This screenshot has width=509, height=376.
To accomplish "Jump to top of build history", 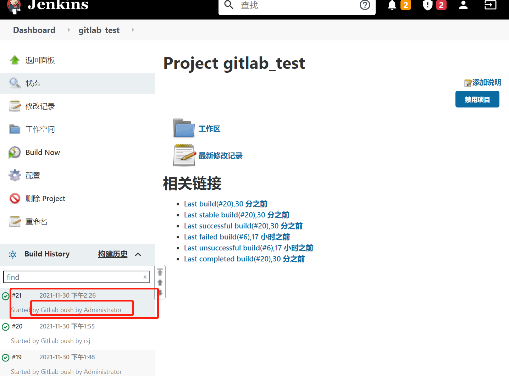I will 160,272.
